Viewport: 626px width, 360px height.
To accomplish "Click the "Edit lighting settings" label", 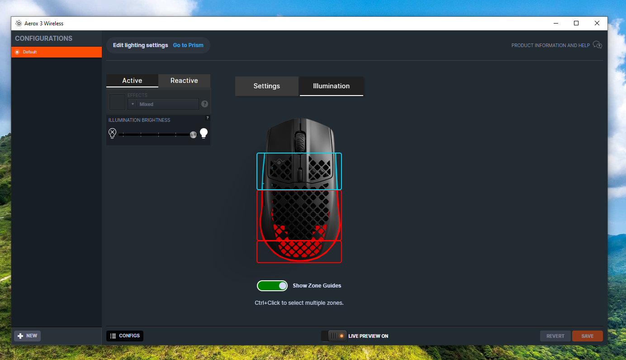I will pos(141,45).
